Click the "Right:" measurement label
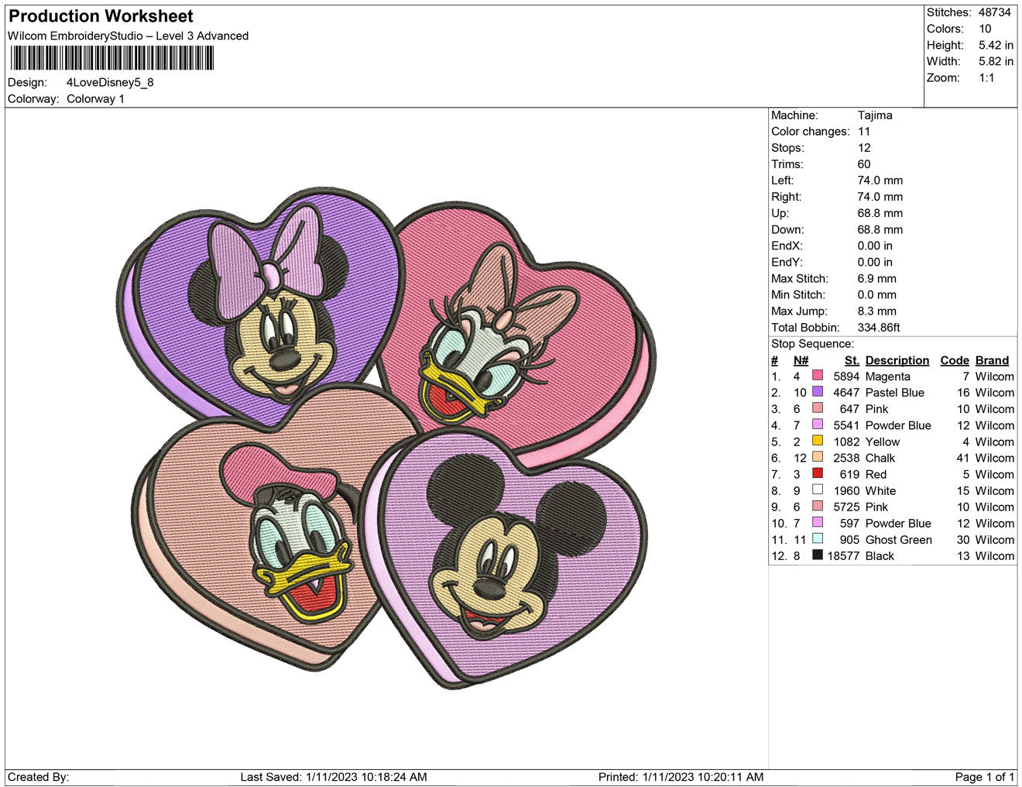 pos(787,196)
